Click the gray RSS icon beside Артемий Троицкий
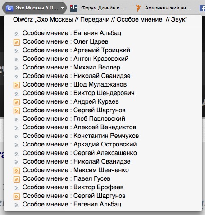205x215 pixels. (x=17, y=51)
